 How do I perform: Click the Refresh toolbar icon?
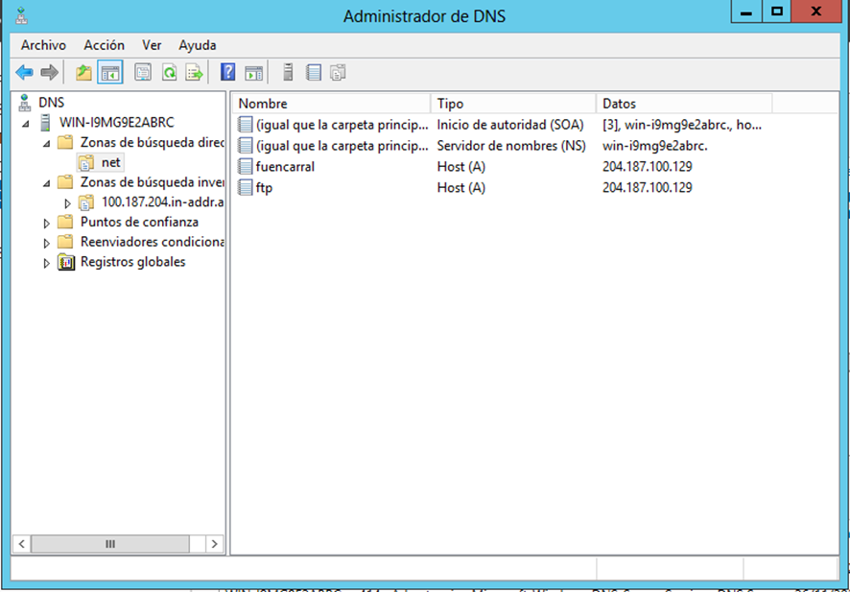169,72
